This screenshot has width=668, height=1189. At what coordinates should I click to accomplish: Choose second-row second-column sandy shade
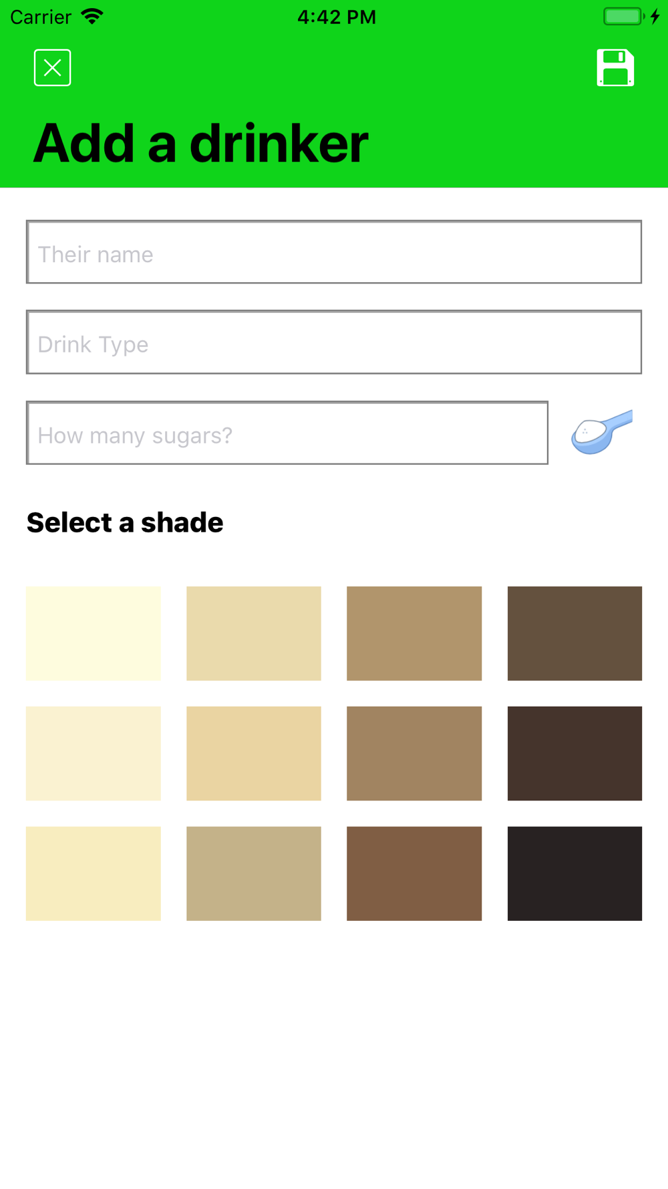pos(254,754)
